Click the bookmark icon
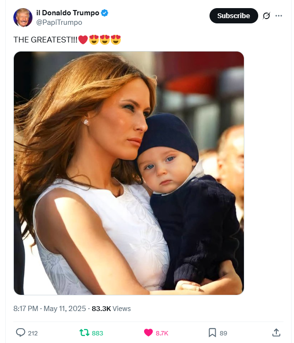The image size is (294, 343). point(212,333)
